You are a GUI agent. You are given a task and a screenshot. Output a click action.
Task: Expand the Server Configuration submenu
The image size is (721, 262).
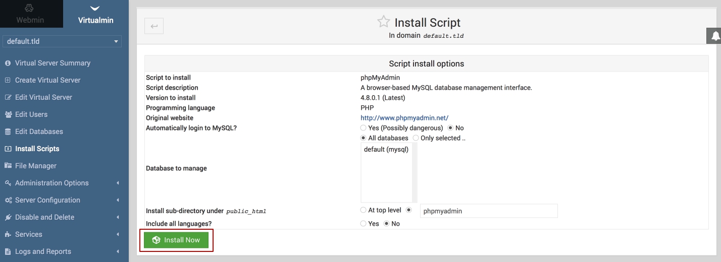point(47,200)
